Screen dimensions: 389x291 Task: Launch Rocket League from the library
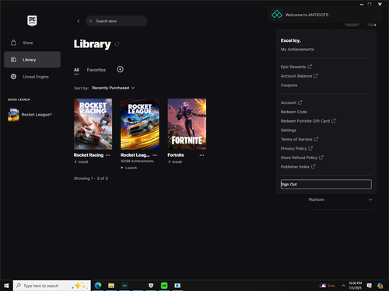click(x=129, y=168)
